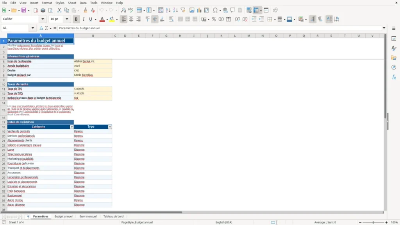400x225 pixels.
Task: Open the Catégorie column filter dropdown
Action: (72, 127)
